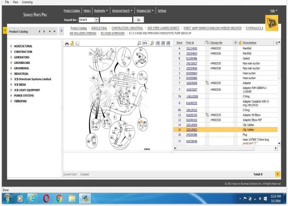This screenshot has height=206, width=288.
Task: Expand the GENERATORS tree node
Action: click(x=11, y=57)
